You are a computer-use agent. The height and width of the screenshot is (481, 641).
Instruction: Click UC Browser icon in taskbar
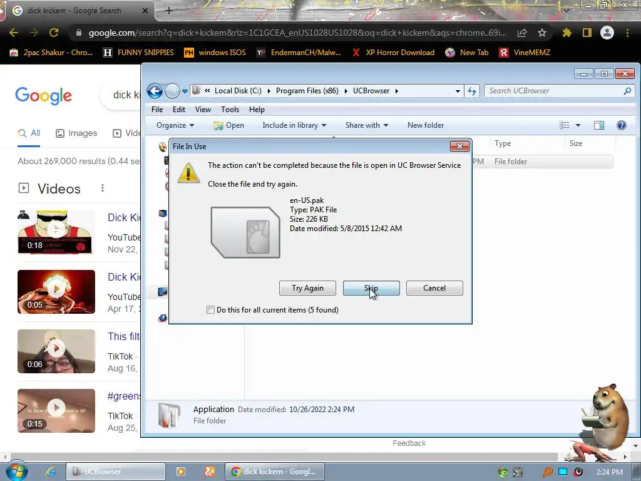click(x=209, y=472)
